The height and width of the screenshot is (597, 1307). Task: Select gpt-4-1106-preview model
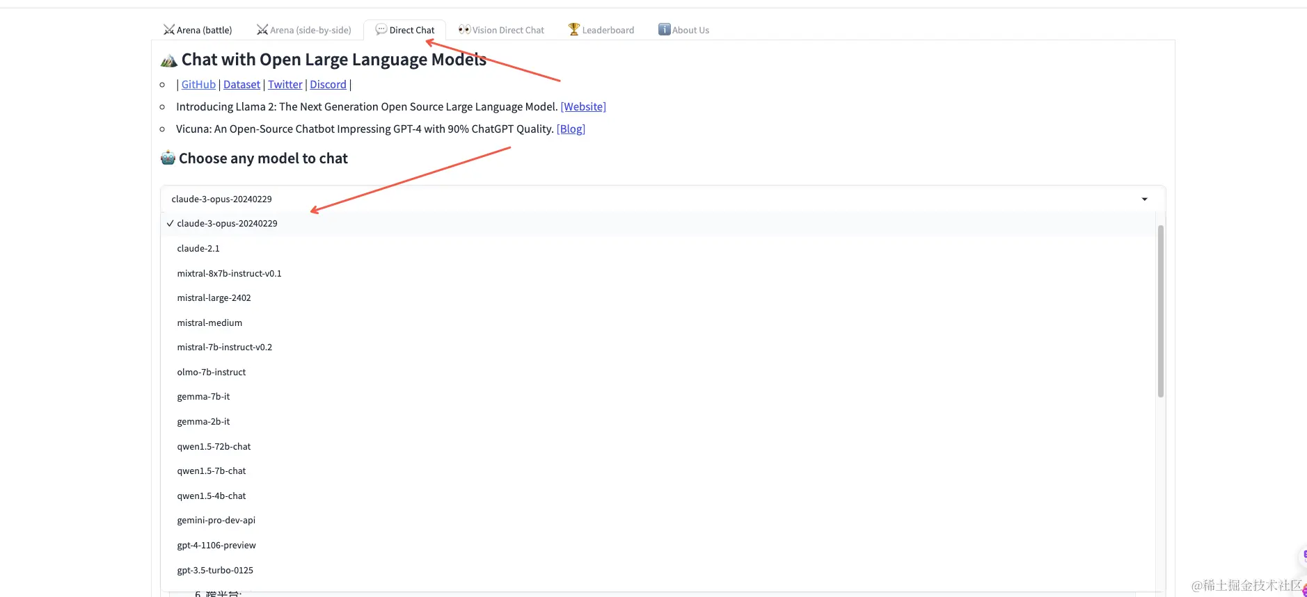tap(658, 546)
